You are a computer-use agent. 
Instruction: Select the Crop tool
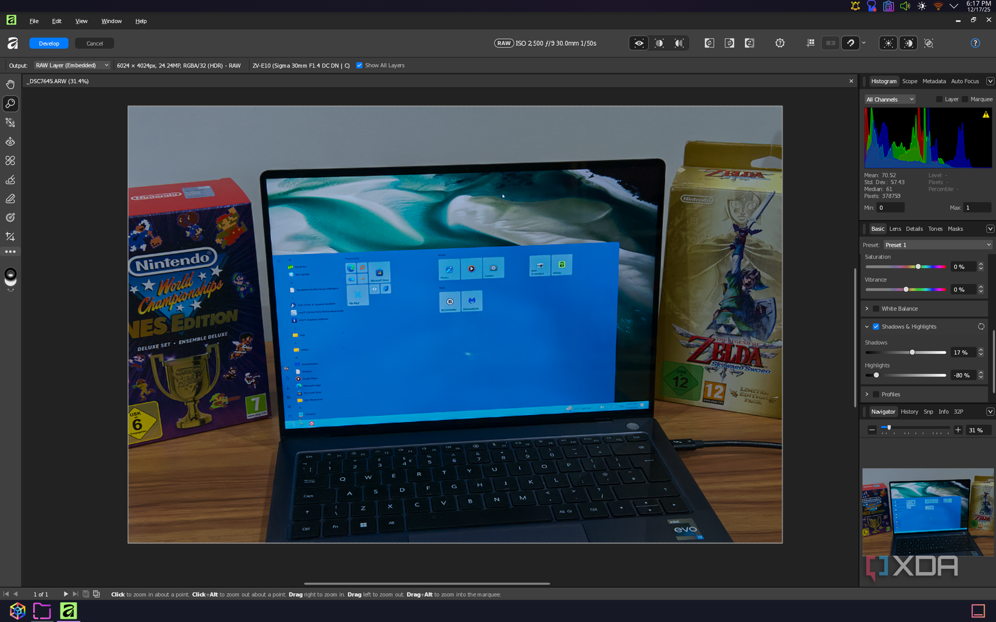(x=10, y=236)
